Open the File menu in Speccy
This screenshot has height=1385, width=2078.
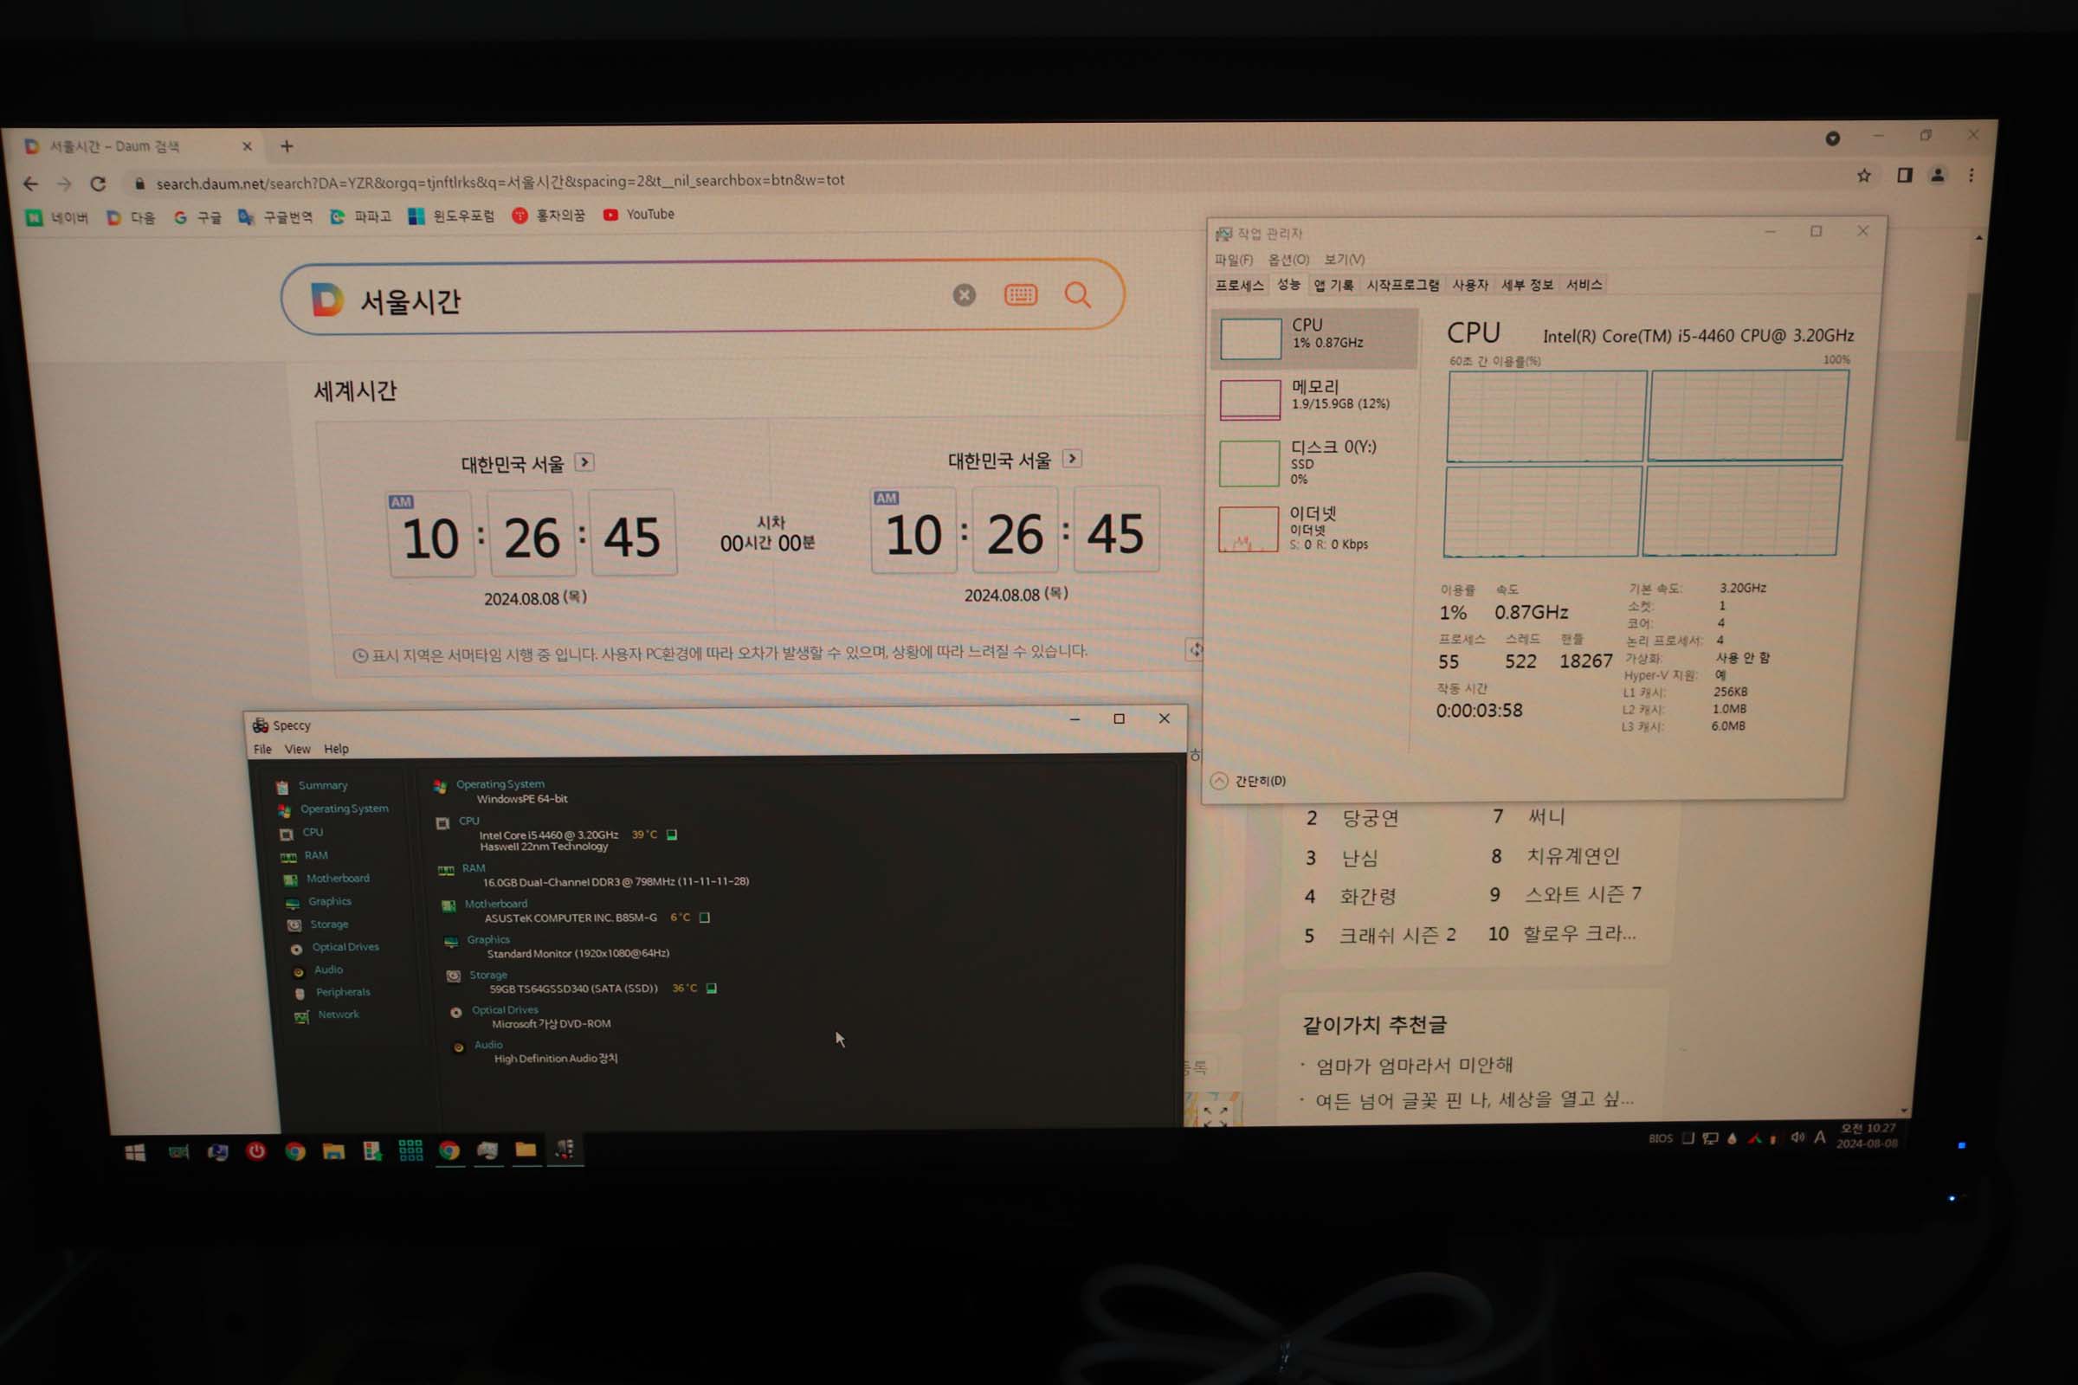pos(262,749)
